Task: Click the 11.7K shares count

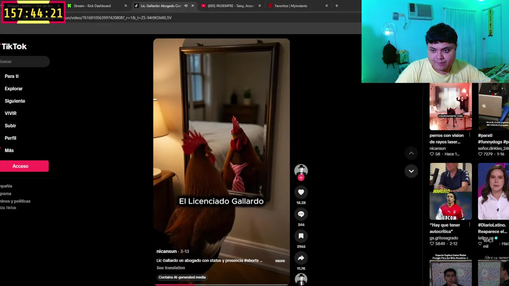Action: point(301,269)
